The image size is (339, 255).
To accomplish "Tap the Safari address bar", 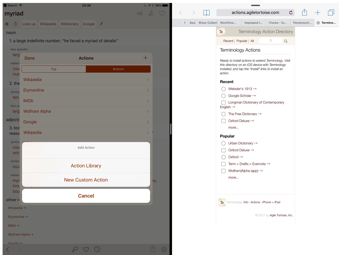I will [255, 13].
